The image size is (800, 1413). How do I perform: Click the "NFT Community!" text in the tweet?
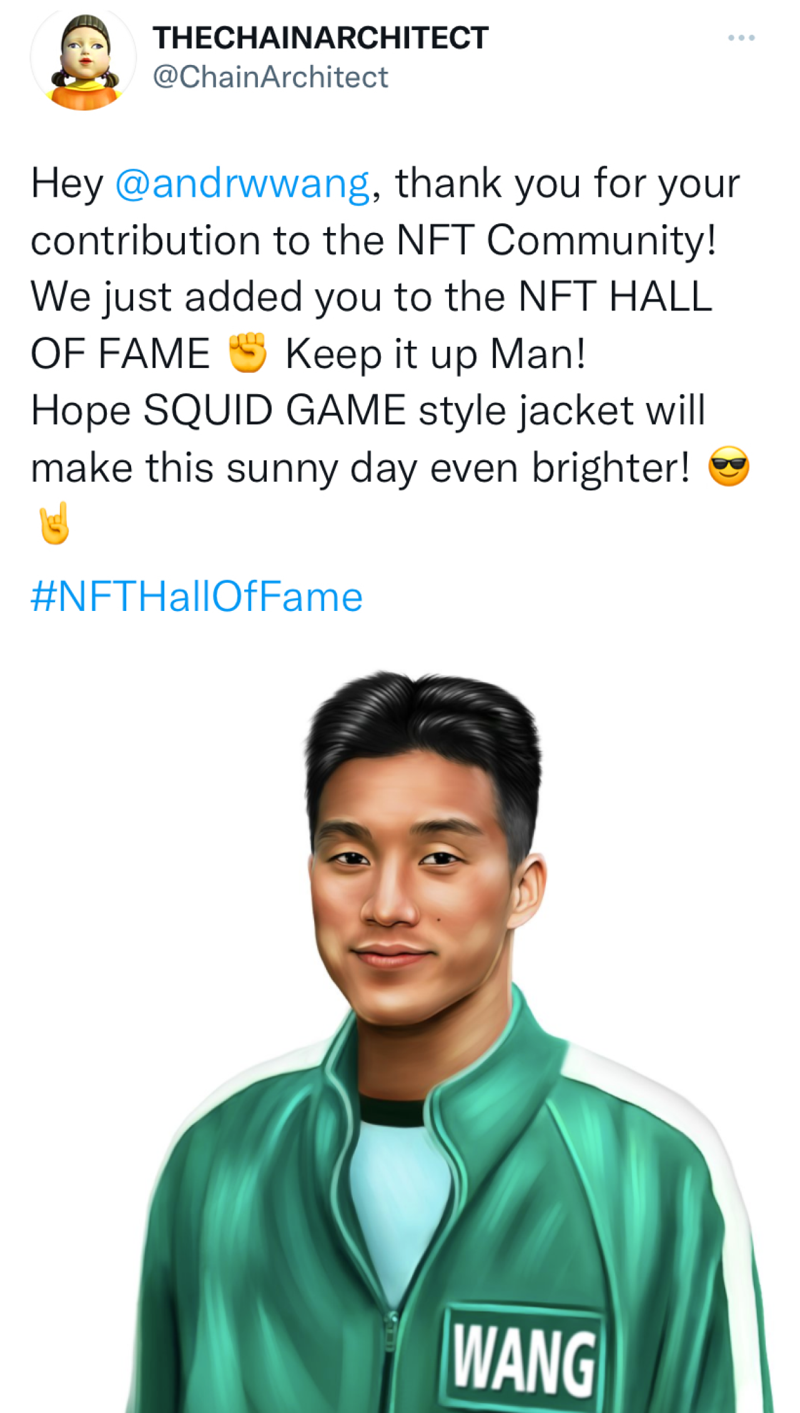click(x=556, y=240)
